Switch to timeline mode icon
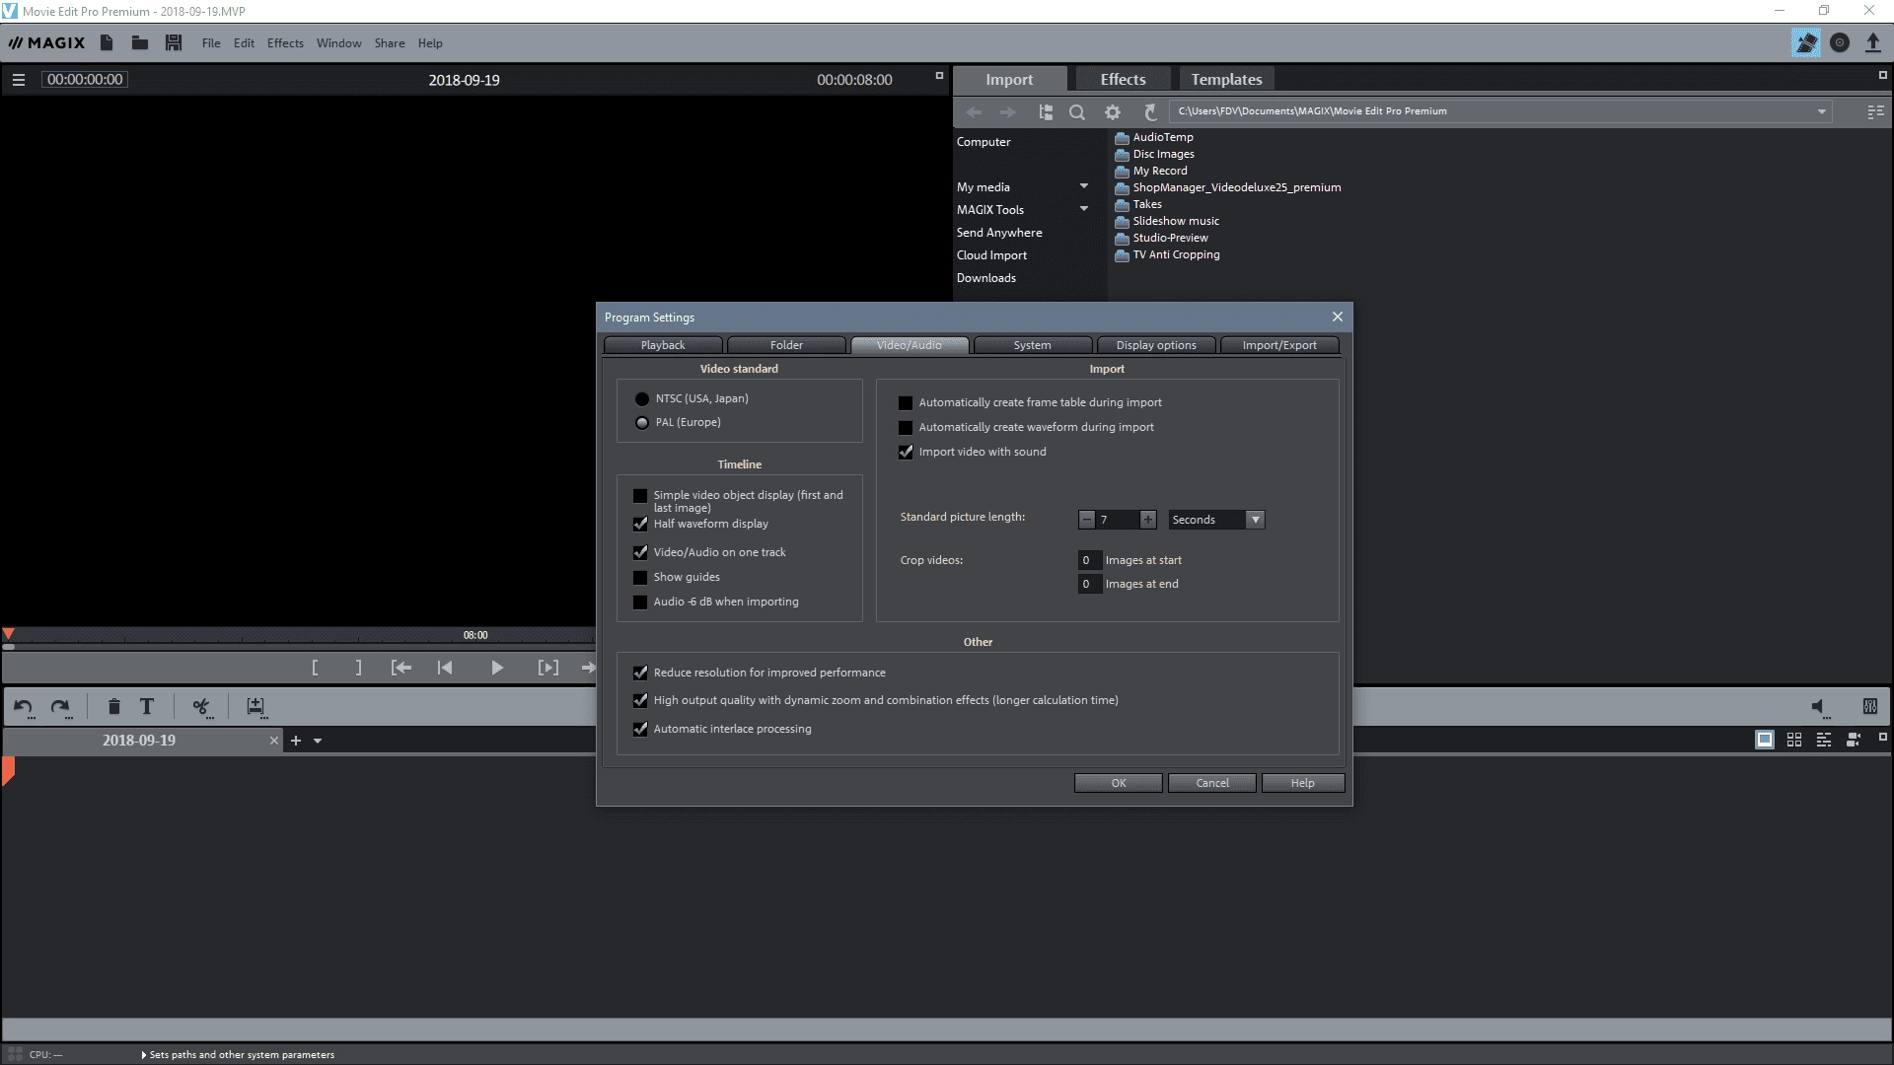This screenshot has width=1894, height=1065. tap(1824, 740)
